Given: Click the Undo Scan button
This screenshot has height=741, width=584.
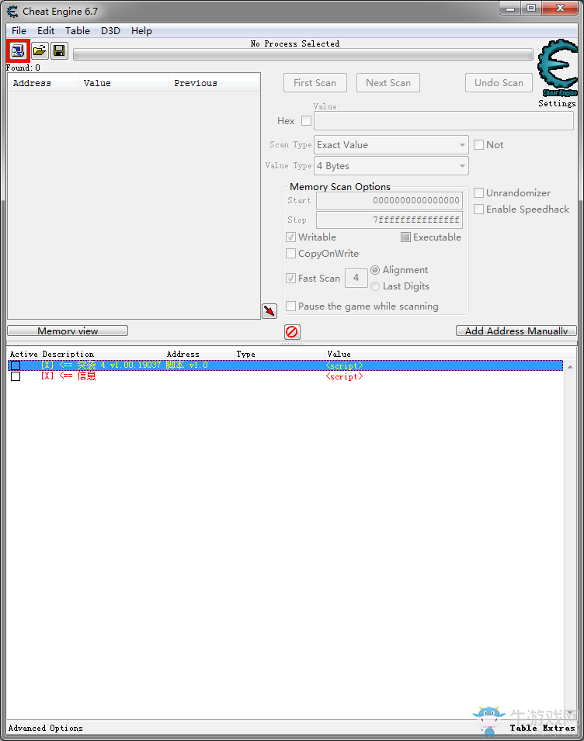Looking at the screenshot, I should click(499, 83).
